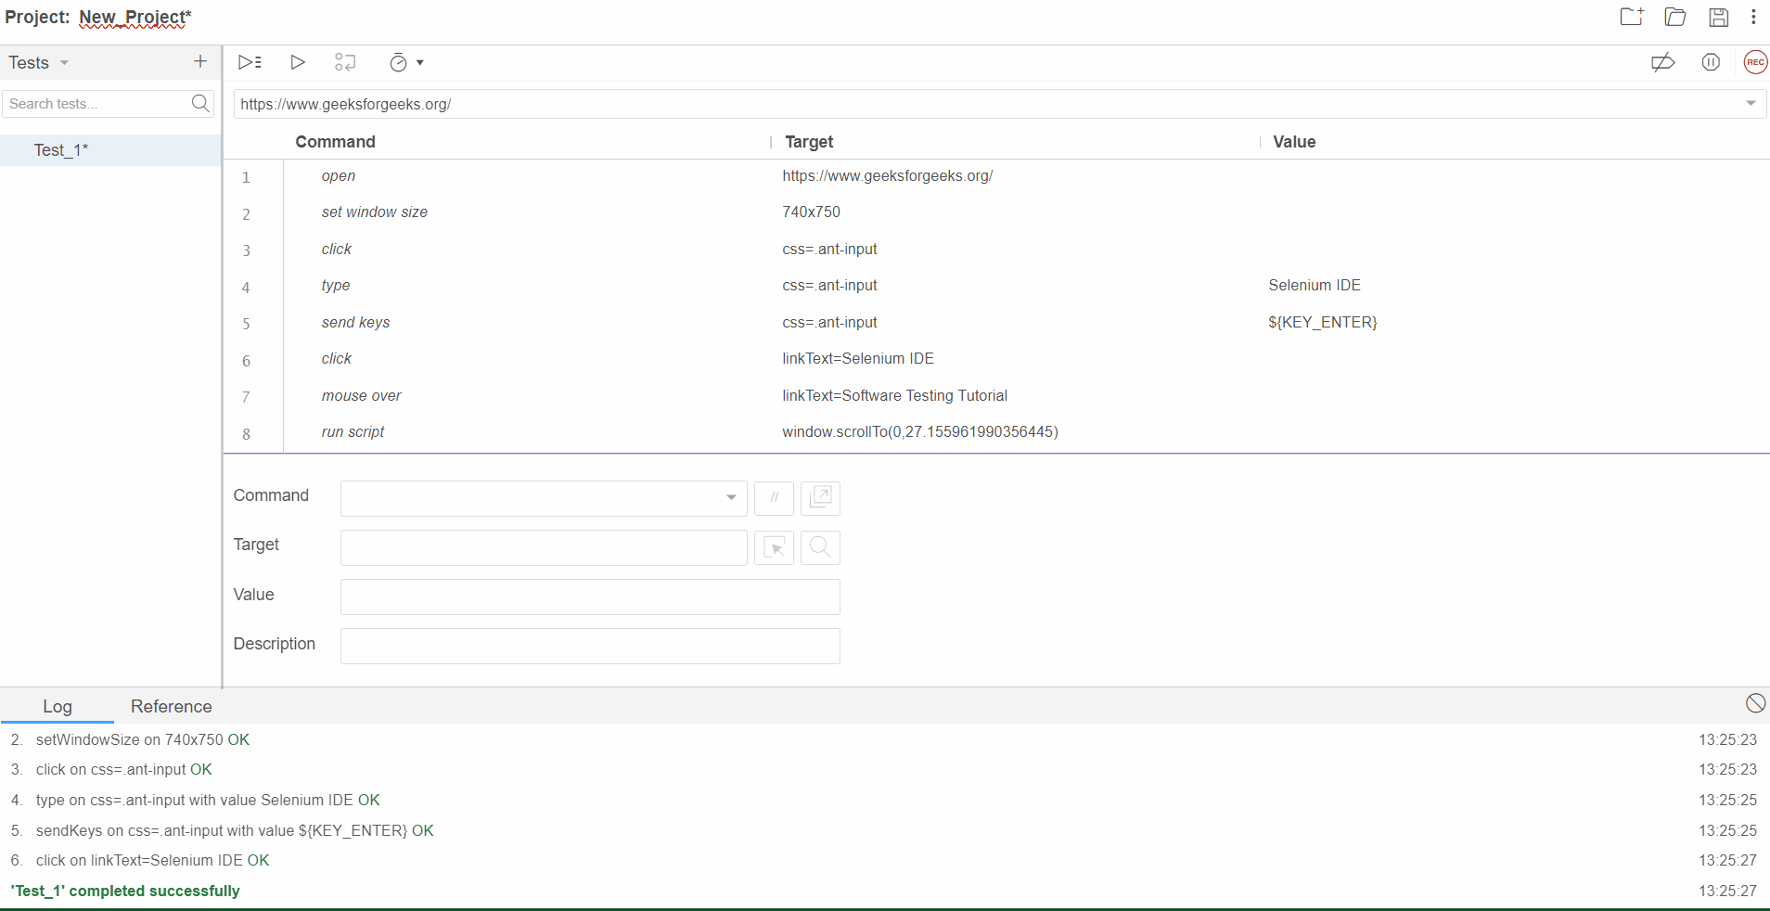Open test execution speed control
The height and width of the screenshot is (911, 1770).
406,62
